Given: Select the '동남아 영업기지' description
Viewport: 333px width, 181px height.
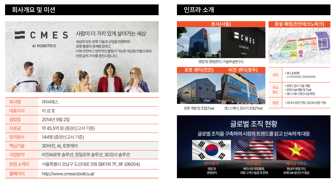Looking at the screenshot, I should coord(296,169).
